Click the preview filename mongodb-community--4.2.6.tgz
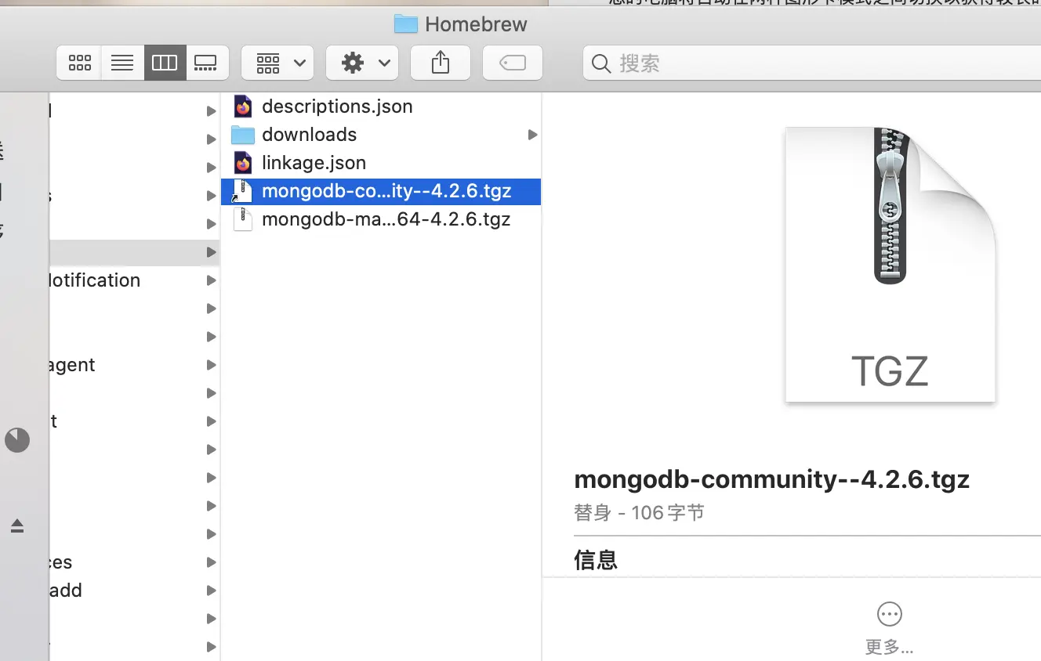Image resolution: width=1041 pixels, height=661 pixels. 771,479
